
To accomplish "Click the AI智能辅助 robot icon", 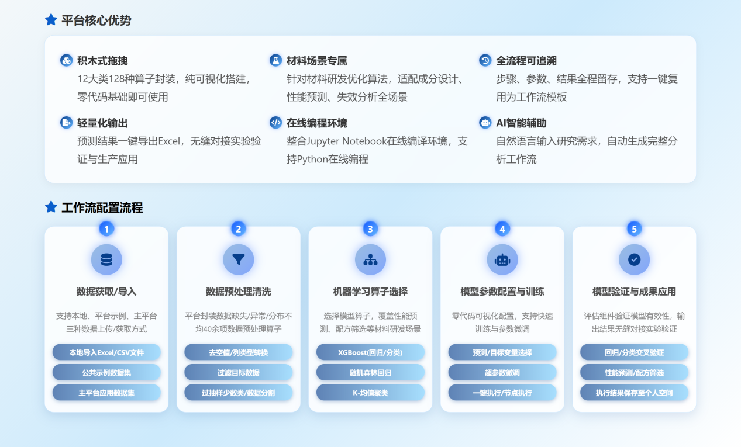I will pyautogui.click(x=485, y=123).
